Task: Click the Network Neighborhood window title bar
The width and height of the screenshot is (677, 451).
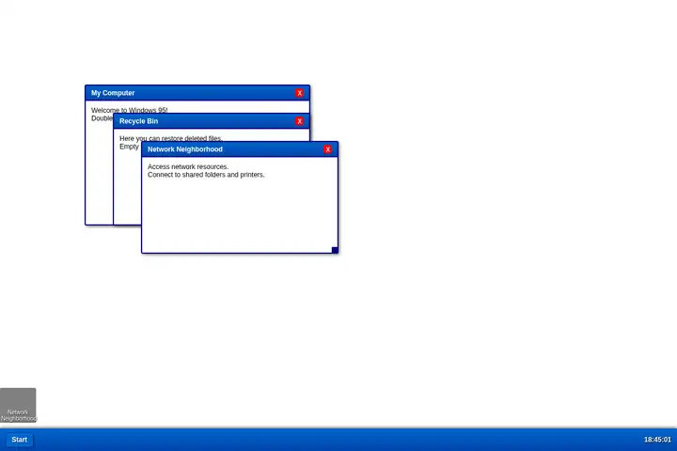Action: [240, 149]
